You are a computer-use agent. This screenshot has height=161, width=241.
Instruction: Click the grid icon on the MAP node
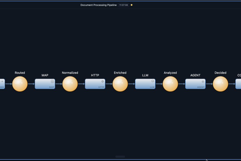pos(52,81)
